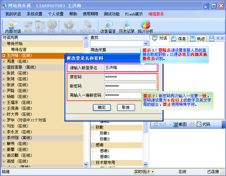Click the 推送网址 push URL icon
This screenshot has width=226, height=176.
pos(69,26)
